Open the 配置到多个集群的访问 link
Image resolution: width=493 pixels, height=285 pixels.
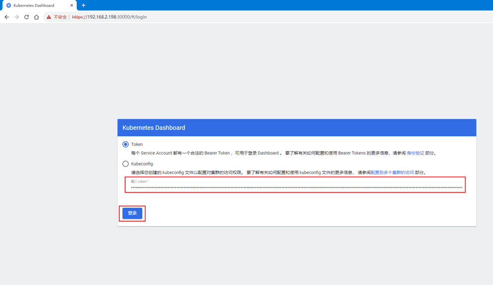392,172
